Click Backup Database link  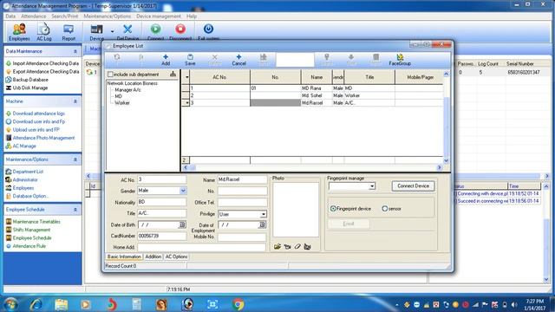pos(30,80)
